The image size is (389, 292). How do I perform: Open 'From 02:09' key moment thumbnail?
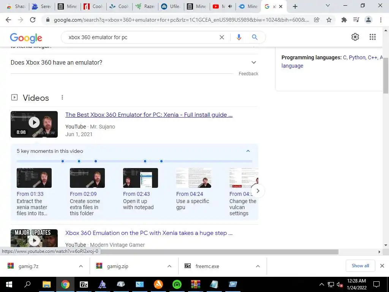coord(87,178)
